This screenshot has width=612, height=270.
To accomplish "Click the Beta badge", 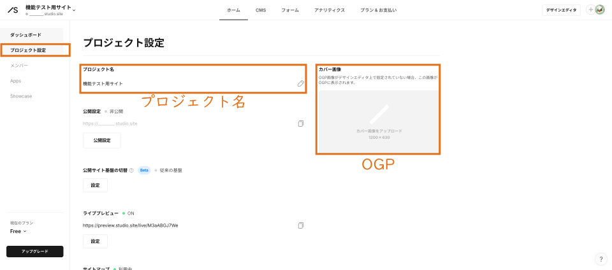I will tap(144, 170).
